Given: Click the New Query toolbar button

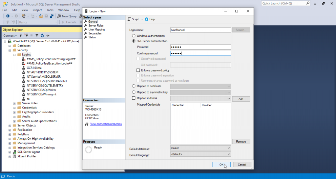Looking at the screenshot, I should (67, 16).
